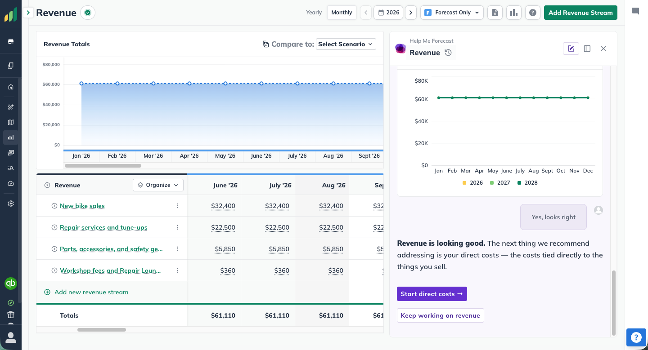Open the Forecast Only dropdown
This screenshot has height=350, width=648.
[452, 13]
